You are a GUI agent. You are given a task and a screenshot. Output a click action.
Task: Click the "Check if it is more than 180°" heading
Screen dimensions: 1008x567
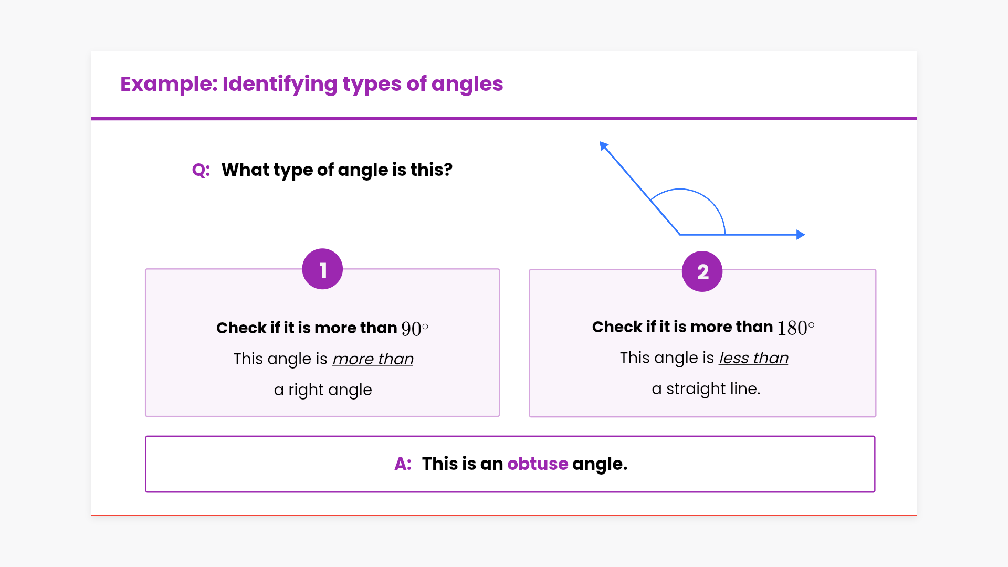coord(703,327)
